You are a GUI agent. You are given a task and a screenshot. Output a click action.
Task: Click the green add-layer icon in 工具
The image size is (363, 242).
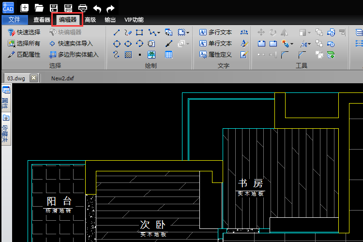coord(331,55)
